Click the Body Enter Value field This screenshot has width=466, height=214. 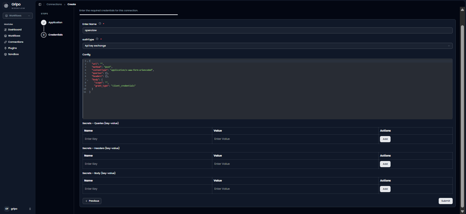coord(295,189)
